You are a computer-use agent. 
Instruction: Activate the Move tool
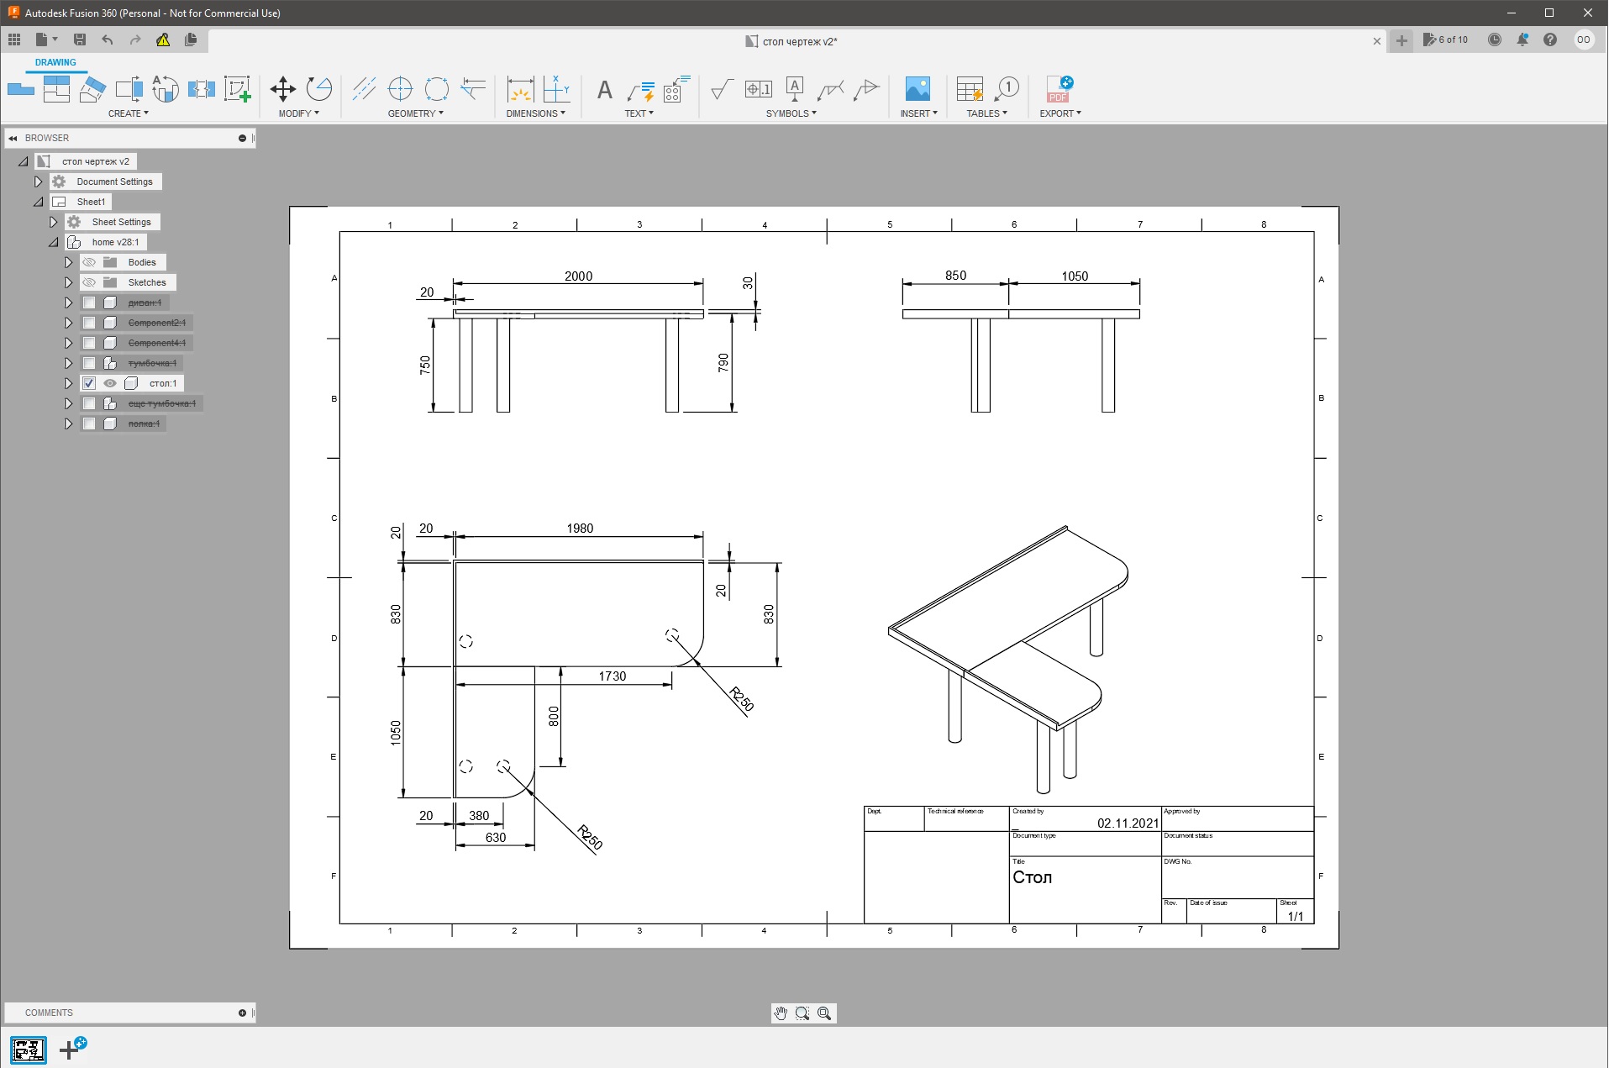pyautogui.click(x=283, y=89)
